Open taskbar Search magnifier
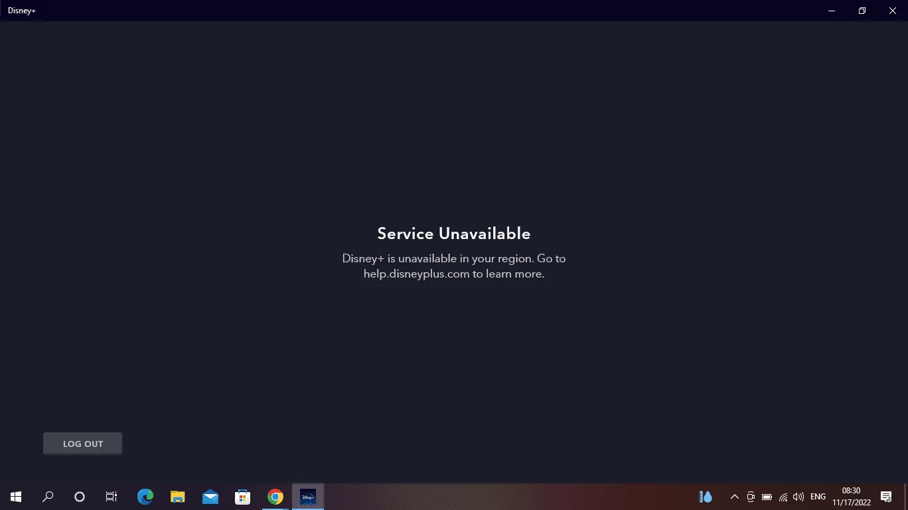908x510 pixels. (48, 497)
